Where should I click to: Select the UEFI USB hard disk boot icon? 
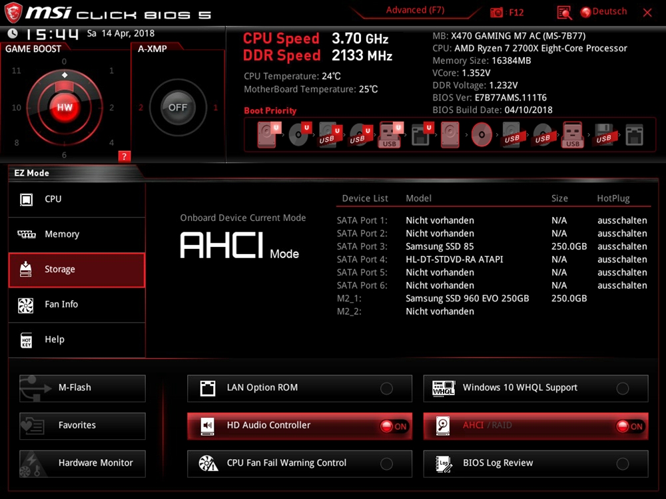coord(330,135)
